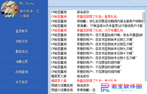
Task: Select row 您本月签到尚未达到七次哦
Action: tap(96, 49)
